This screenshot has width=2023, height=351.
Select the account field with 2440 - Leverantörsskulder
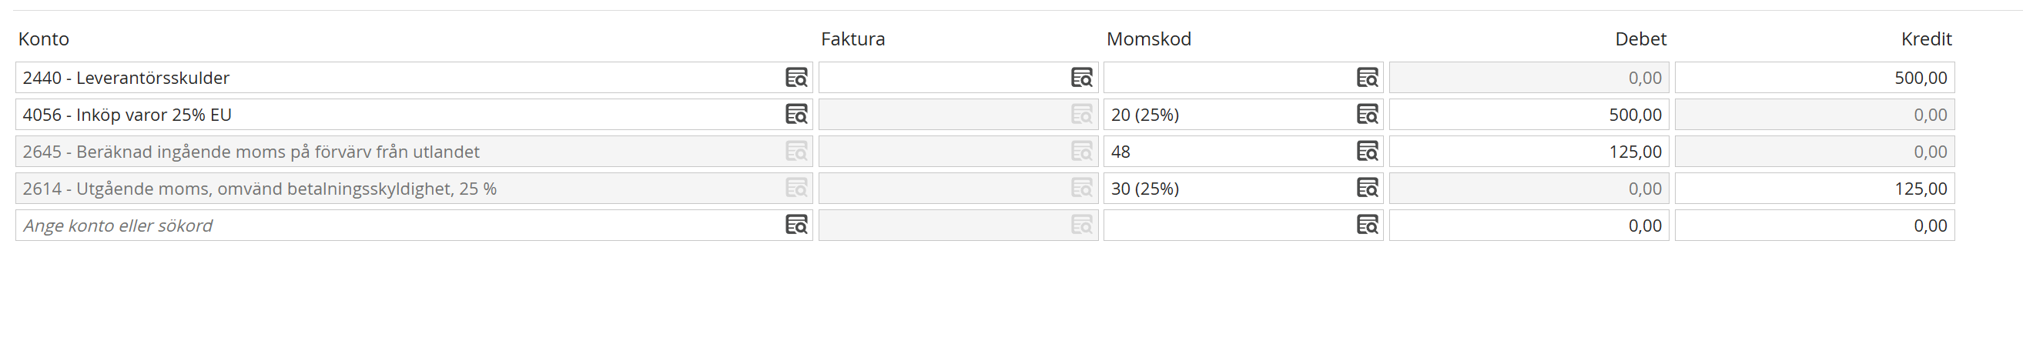click(x=393, y=78)
